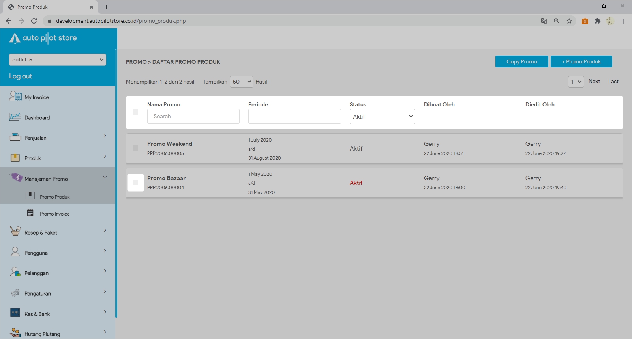This screenshot has height=339, width=632.
Task: Click the + Promo Produk button
Action: 581,61
